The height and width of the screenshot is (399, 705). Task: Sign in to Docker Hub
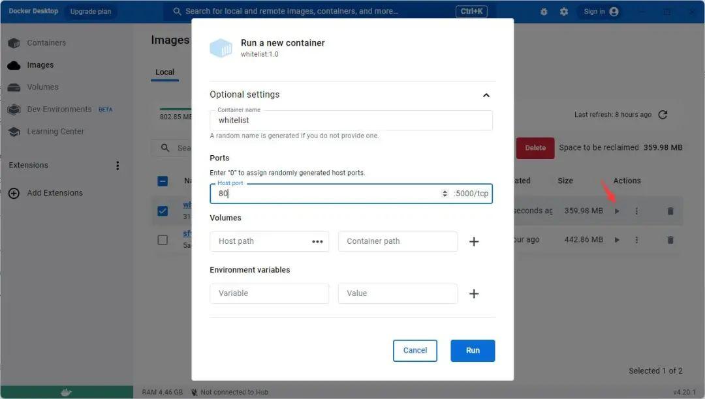[595, 11]
